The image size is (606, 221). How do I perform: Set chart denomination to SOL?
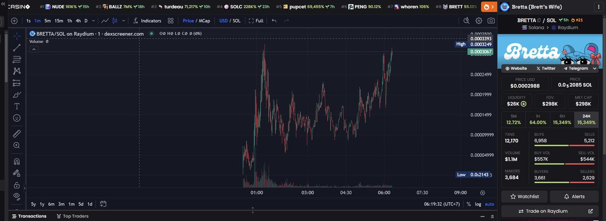point(236,21)
